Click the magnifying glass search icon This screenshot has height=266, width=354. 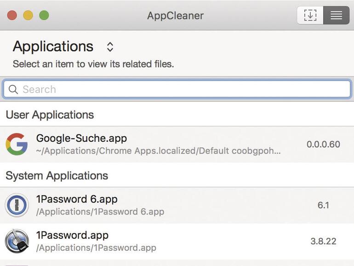[x=13, y=89]
